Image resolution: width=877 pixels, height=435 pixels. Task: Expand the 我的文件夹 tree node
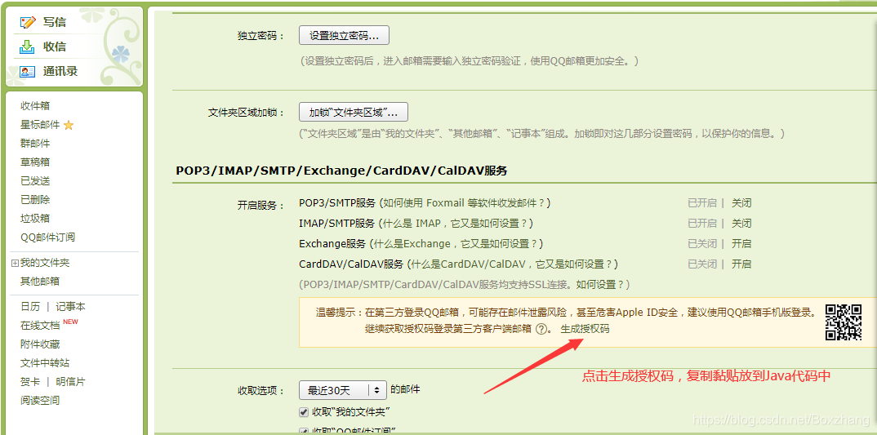click(15, 263)
